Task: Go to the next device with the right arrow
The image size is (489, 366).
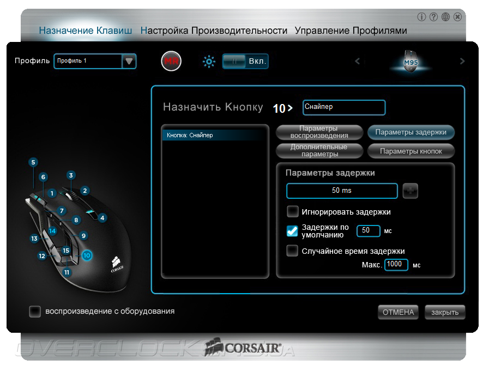Action: (x=462, y=61)
